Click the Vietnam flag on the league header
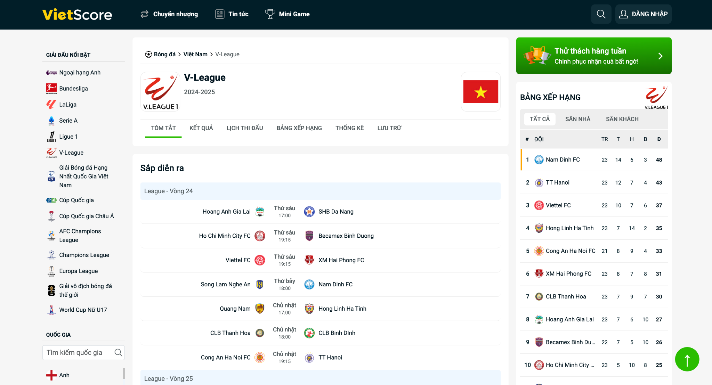 tap(481, 91)
